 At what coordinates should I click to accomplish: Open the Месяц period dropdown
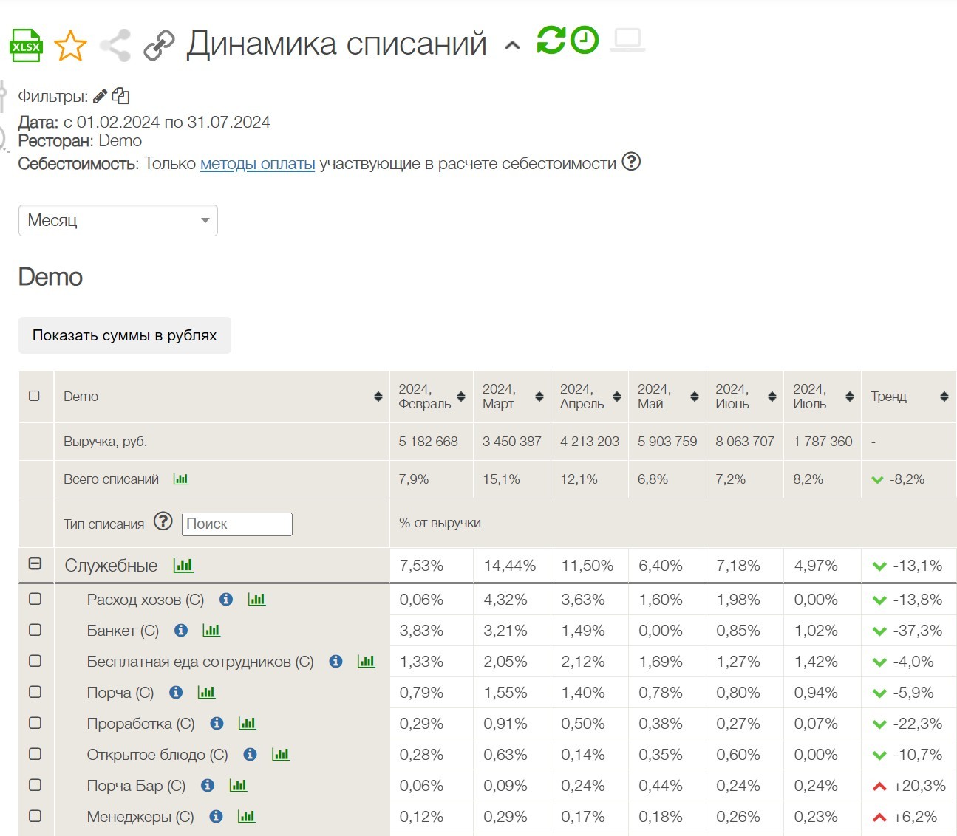[x=118, y=220]
